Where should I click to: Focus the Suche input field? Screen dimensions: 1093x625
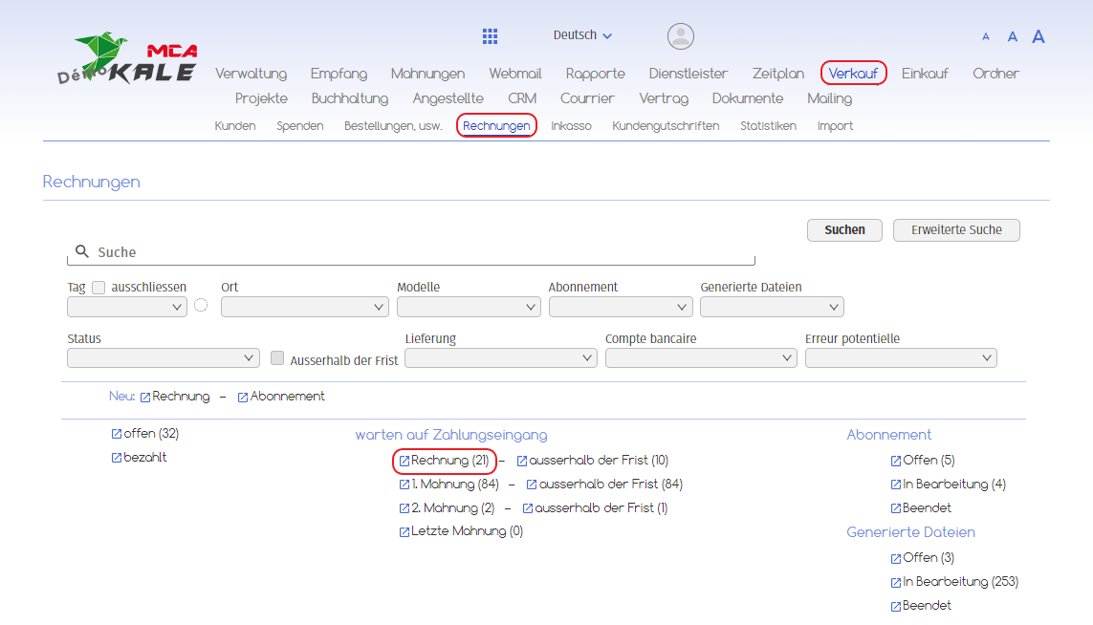tap(411, 252)
